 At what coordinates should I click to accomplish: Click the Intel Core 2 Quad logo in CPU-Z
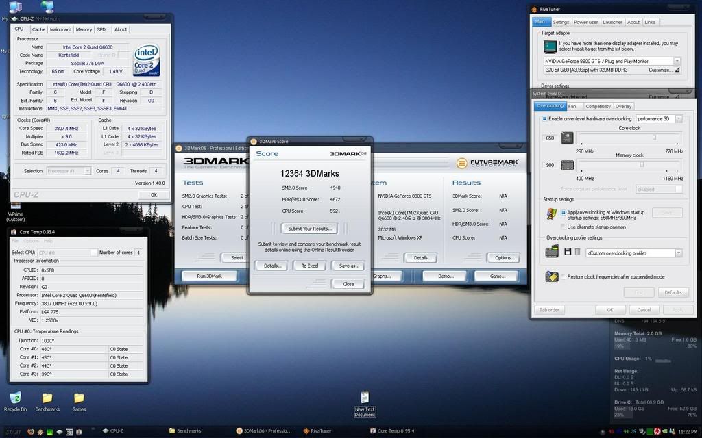coord(147,60)
